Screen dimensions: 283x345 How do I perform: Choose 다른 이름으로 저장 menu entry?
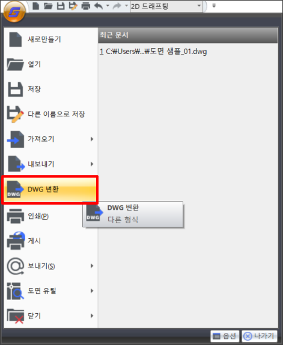coord(50,114)
